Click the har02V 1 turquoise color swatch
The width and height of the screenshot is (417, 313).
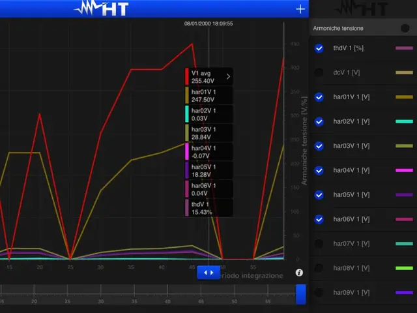tap(404, 122)
